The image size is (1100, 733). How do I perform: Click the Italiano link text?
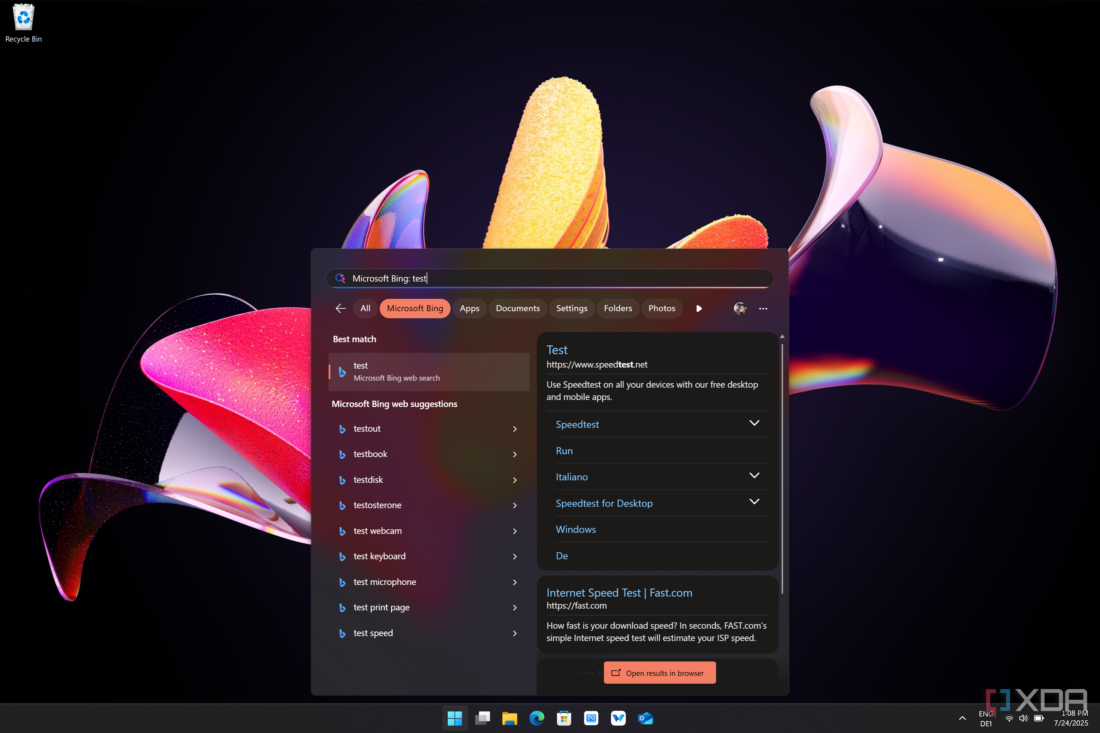(x=572, y=477)
